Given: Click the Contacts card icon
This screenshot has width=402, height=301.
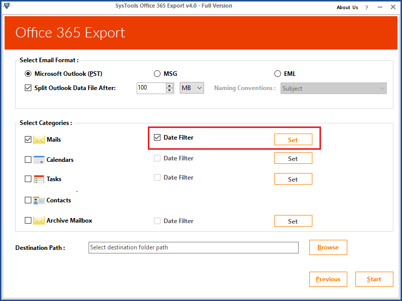Looking at the screenshot, I should pyautogui.click(x=39, y=200).
